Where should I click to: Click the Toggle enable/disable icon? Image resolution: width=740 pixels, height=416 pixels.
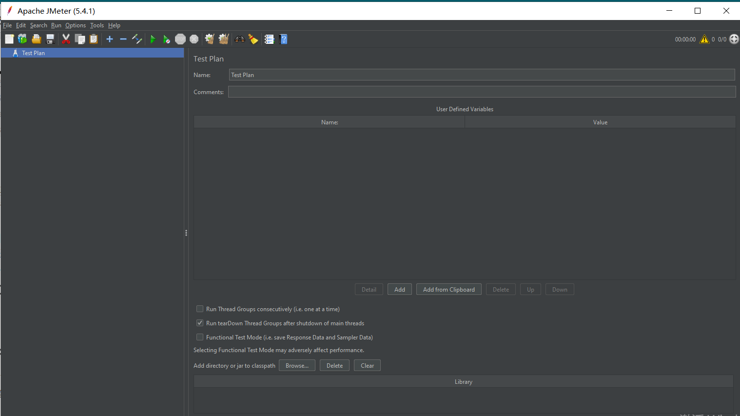(x=137, y=39)
